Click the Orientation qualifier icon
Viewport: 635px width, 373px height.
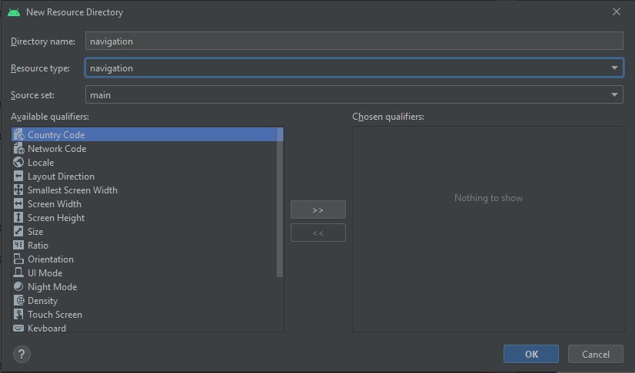(x=18, y=259)
